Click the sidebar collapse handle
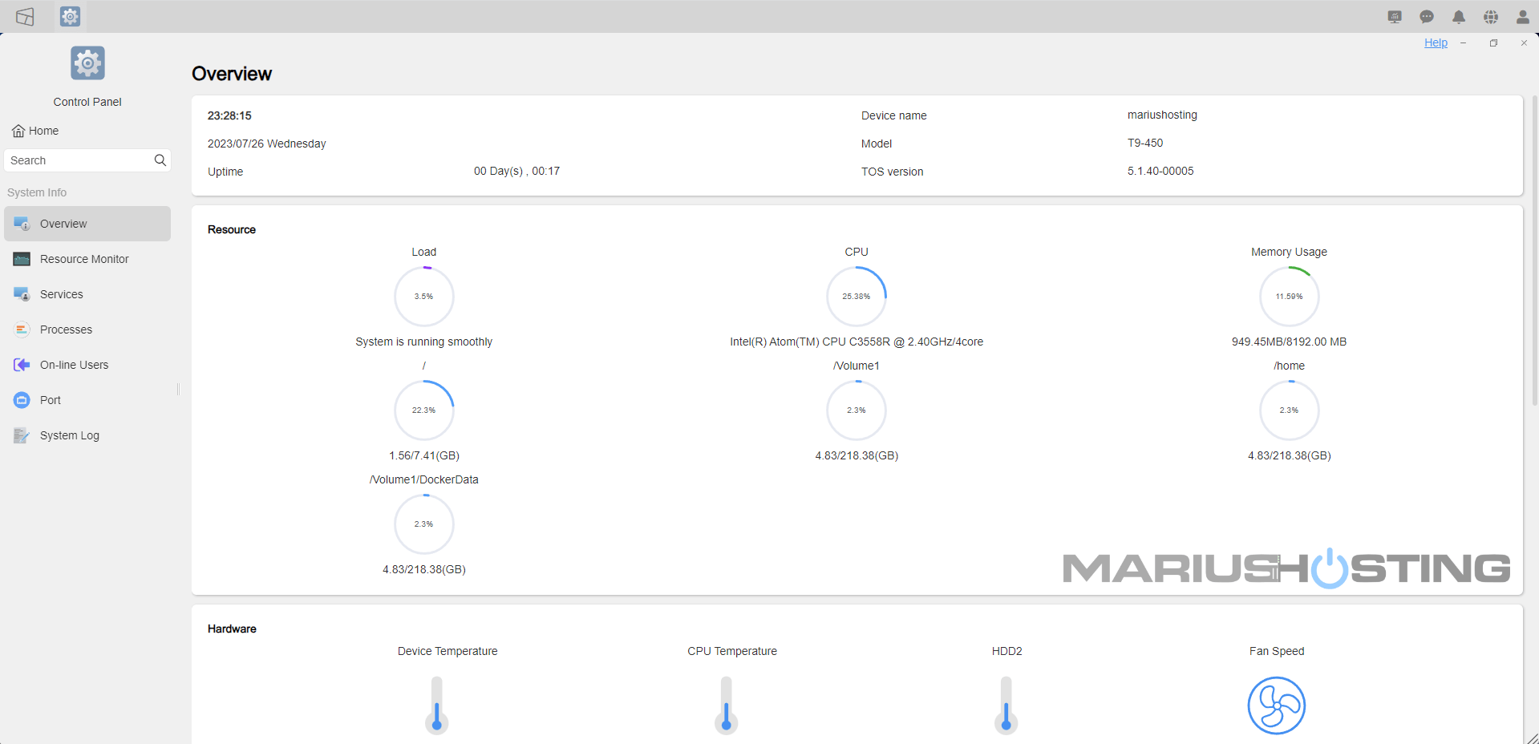1539x744 pixels. pyautogui.click(x=178, y=389)
